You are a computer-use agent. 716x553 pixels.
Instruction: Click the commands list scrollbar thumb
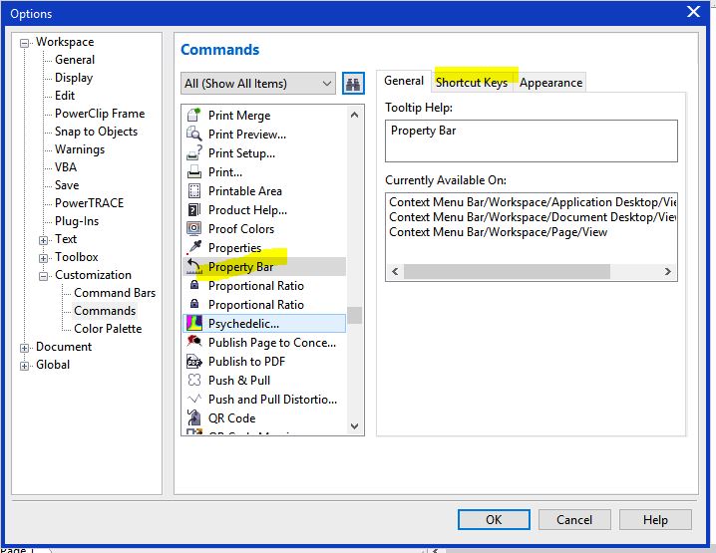354,315
